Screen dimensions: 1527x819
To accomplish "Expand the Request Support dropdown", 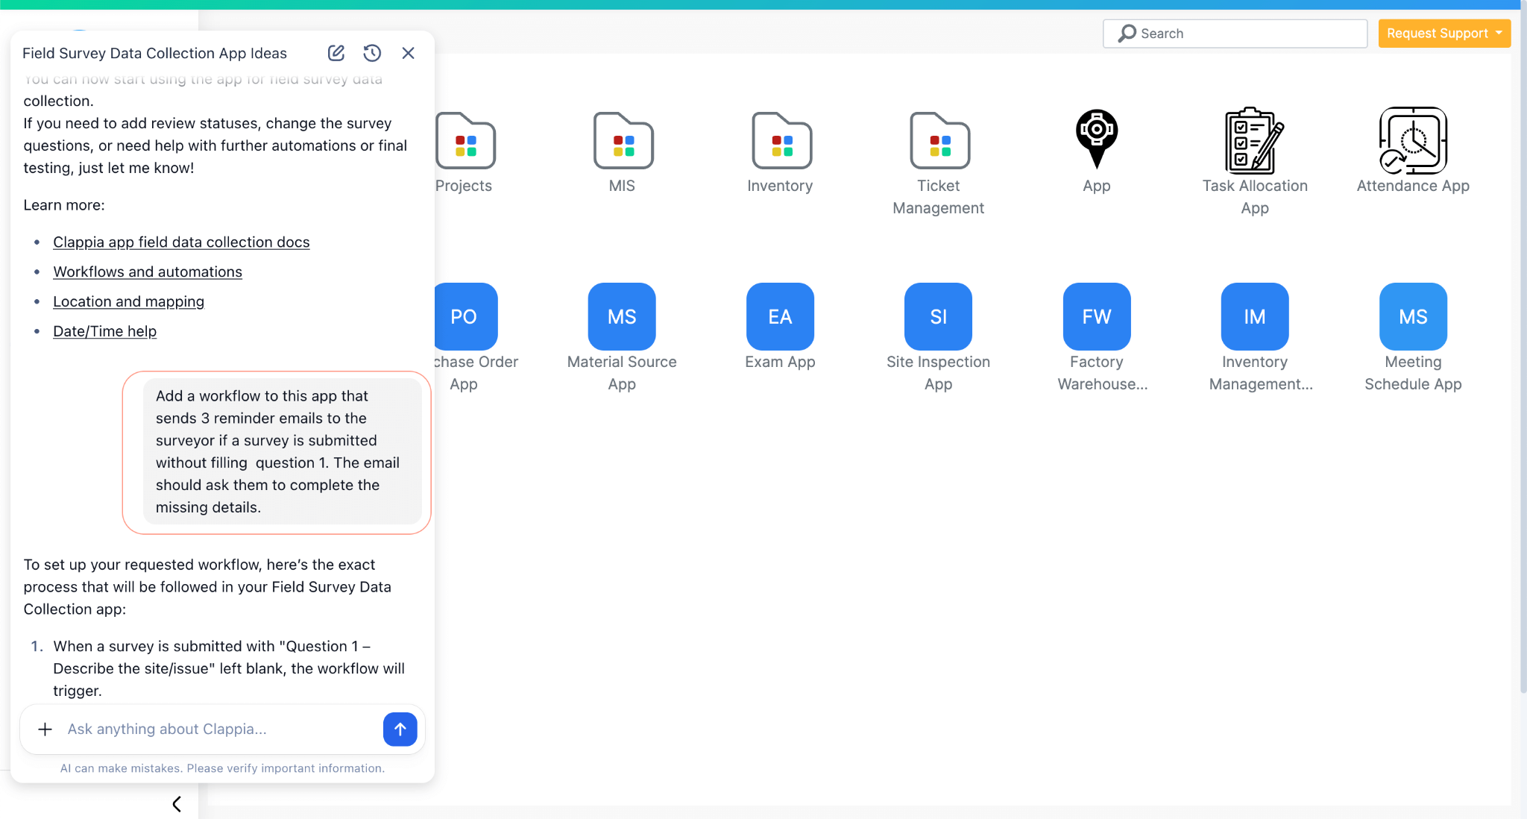I will click(x=1444, y=33).
